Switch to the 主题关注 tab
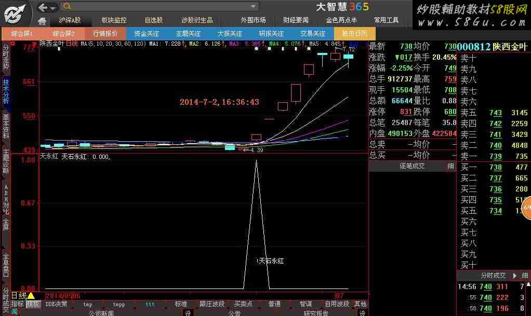531x316 pixels. click(x=188, y=34)
